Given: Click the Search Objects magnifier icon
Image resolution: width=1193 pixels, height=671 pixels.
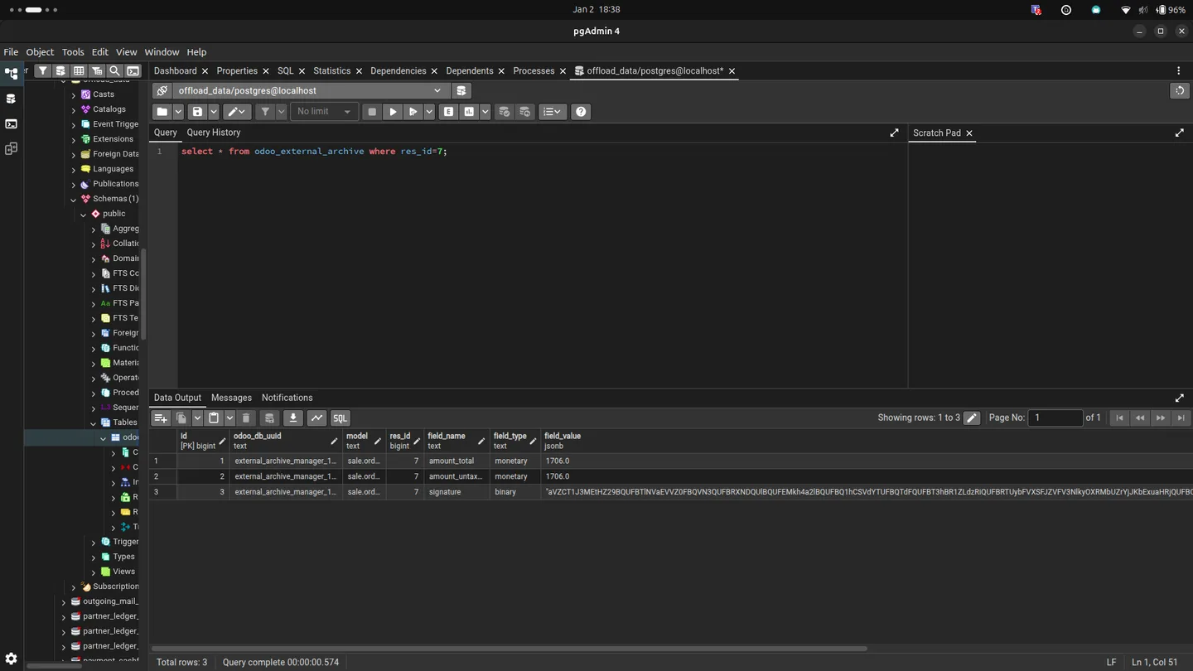Looking at the screenshot, I should [x=115, y=71].
